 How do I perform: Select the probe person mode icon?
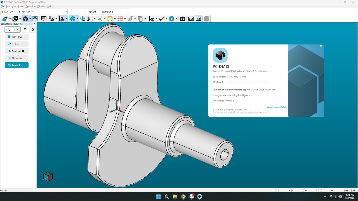coord(62,19)
